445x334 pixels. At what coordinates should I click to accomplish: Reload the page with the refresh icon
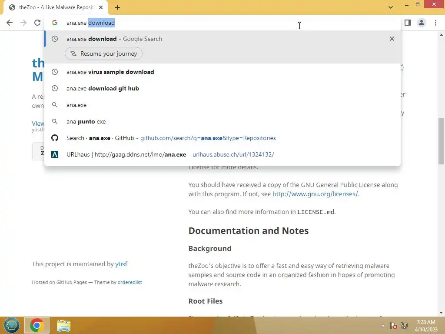37,23
